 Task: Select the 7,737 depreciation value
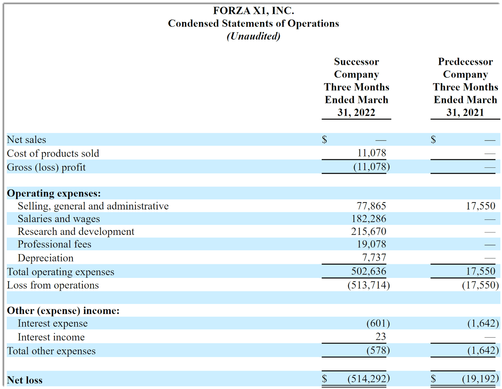coord(374,258)
